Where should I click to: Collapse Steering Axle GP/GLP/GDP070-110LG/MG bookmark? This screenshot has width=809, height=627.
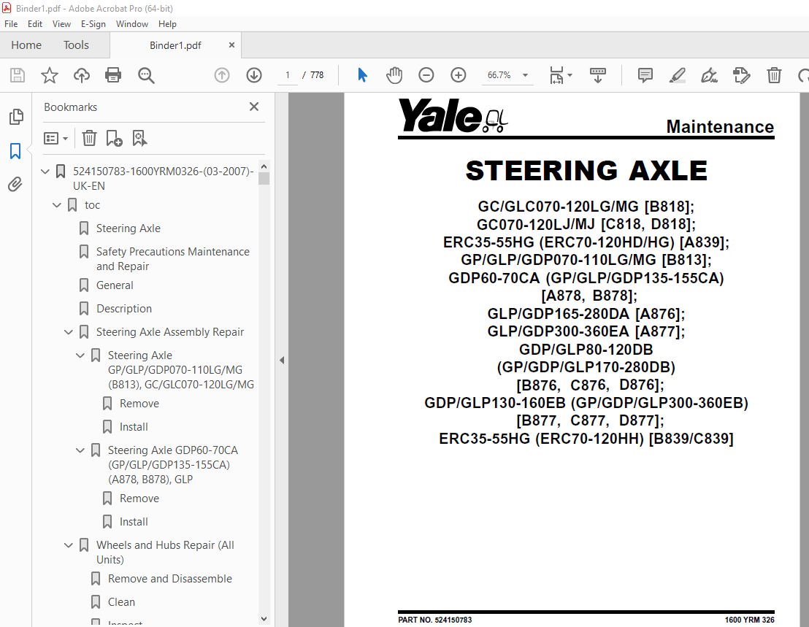click(80, 355)
